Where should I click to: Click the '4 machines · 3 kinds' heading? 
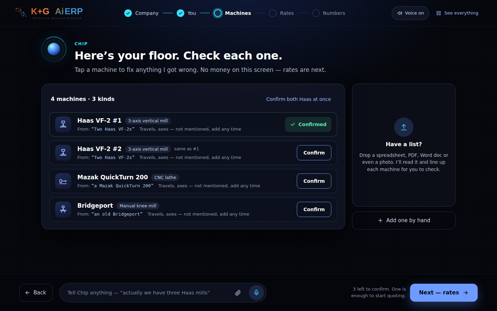tap(82, 99)
